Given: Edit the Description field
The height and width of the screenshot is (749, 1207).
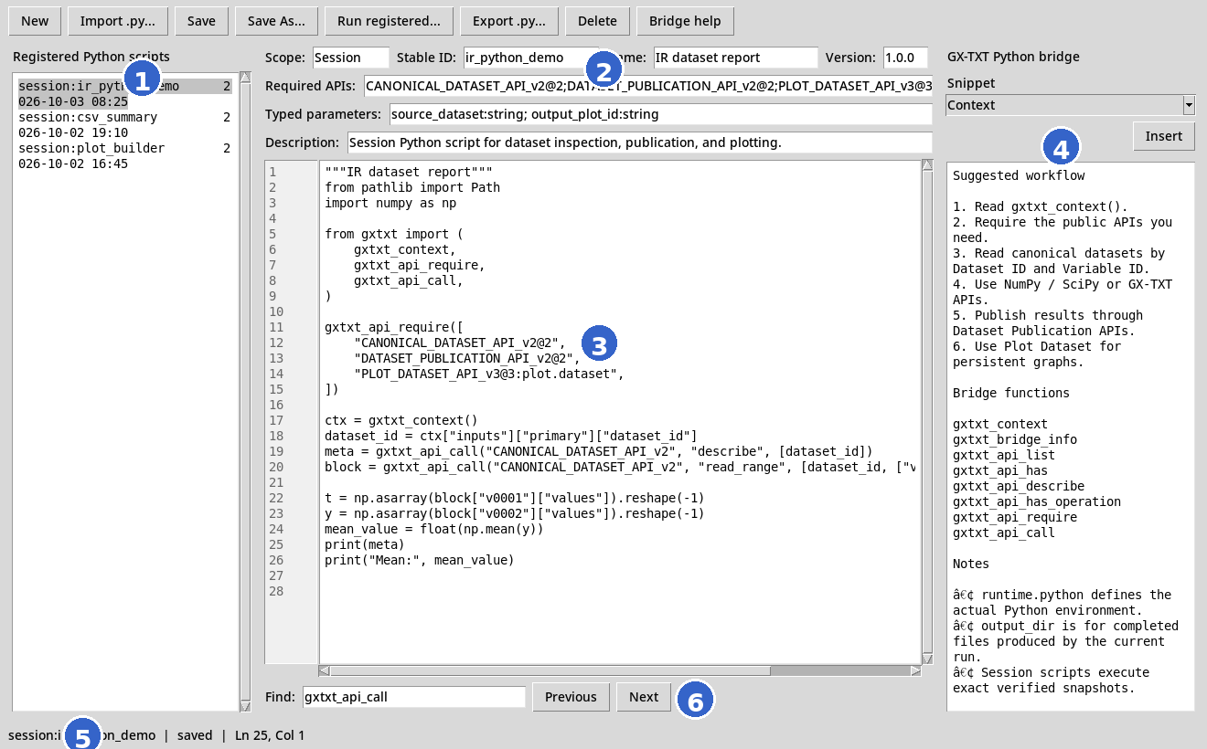Looking at the screenshot, I should pos(640,143).
